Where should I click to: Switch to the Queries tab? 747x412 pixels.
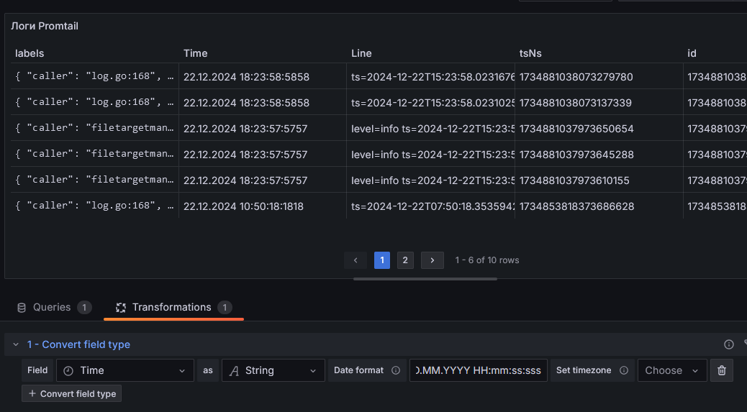(54, 307)
